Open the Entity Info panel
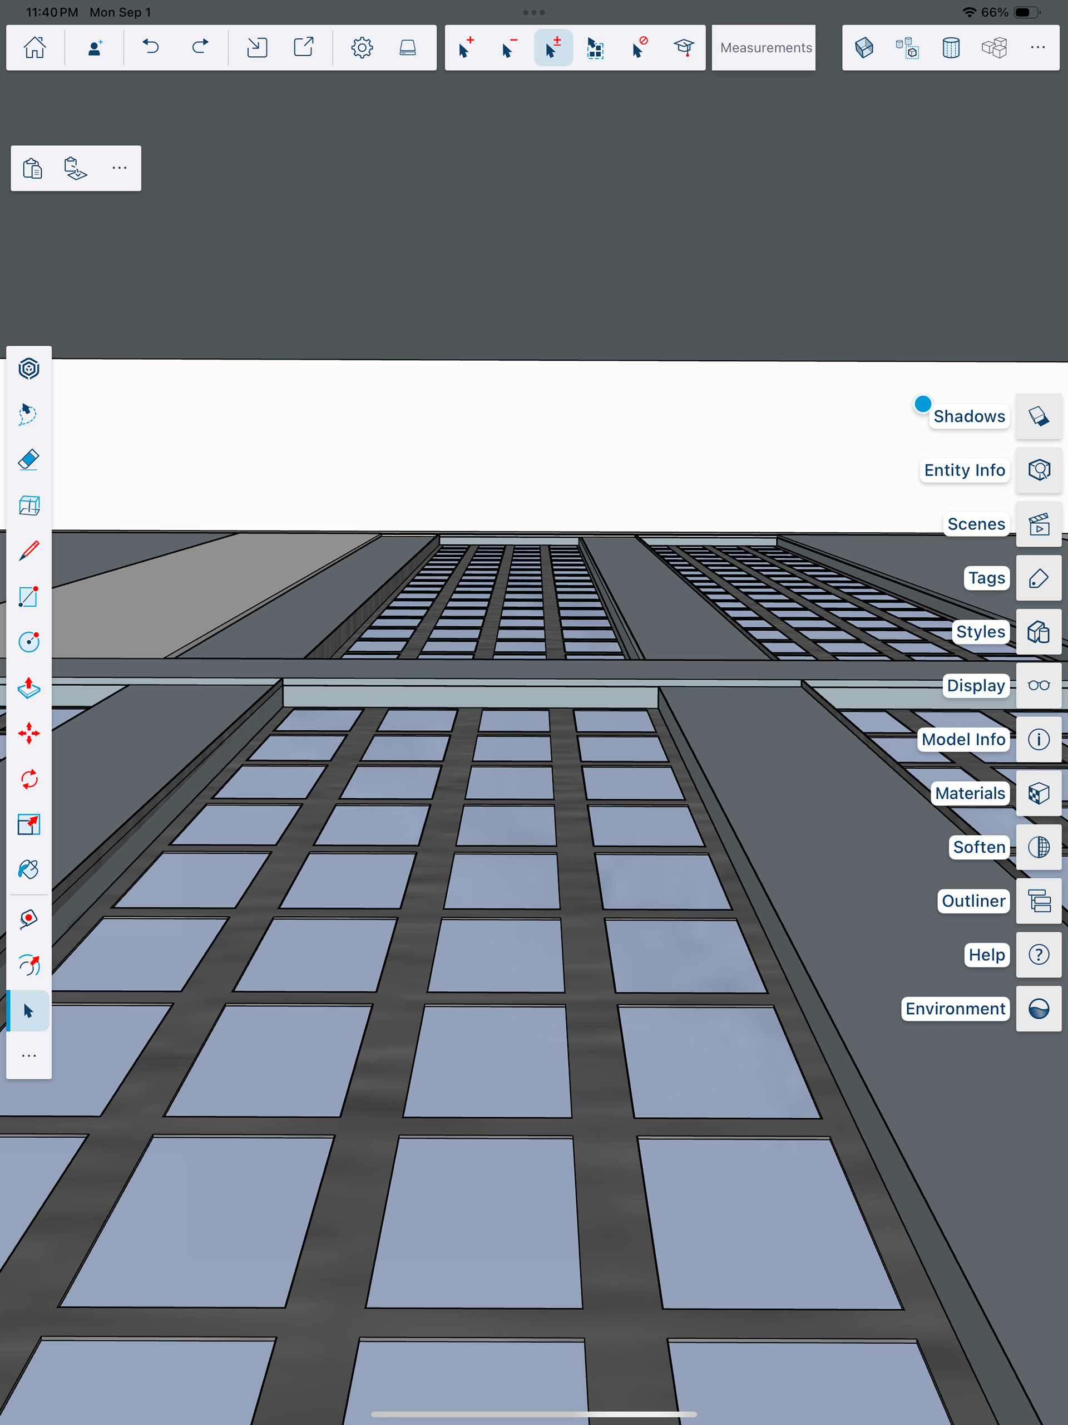This screenshot has height=1425, width=1068. pyautogui.click(x=1039, y=470)
